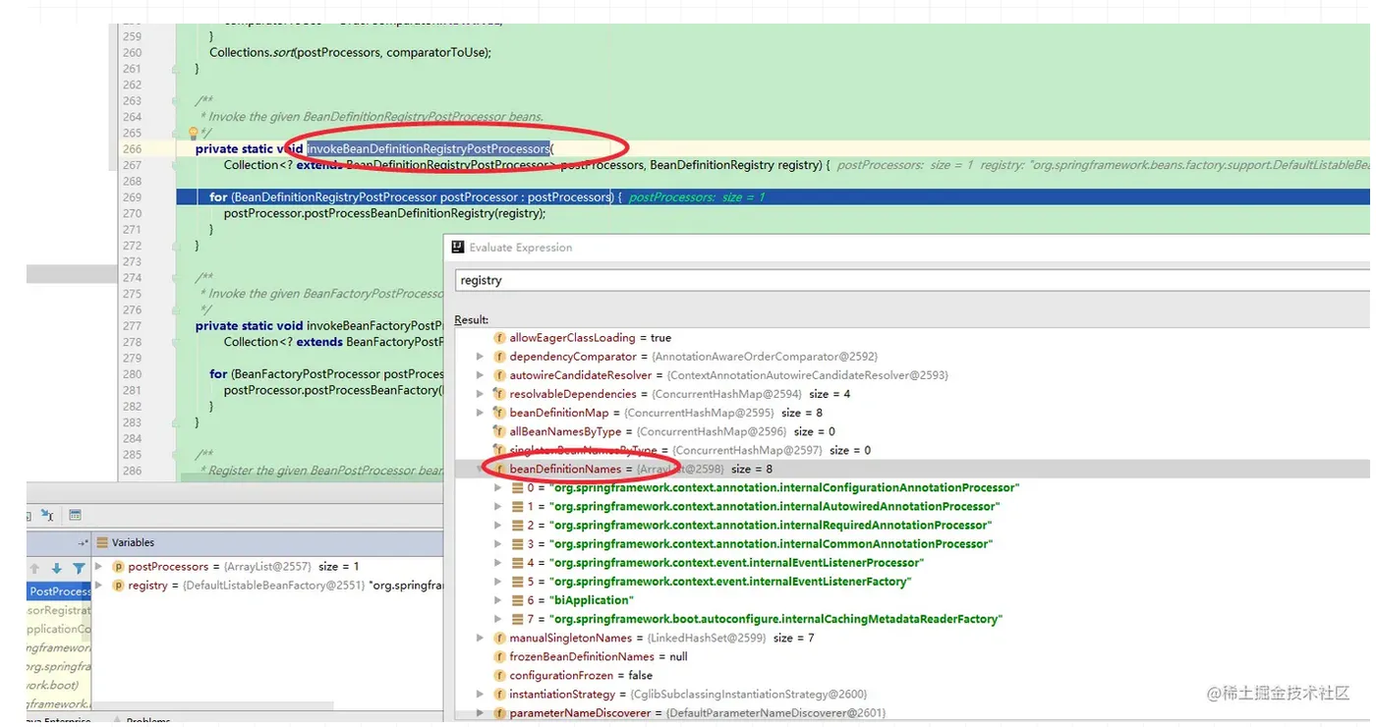Expand the manualSingletonNames set
This screenshot has height=727, width=1376.
coord(481,639)
